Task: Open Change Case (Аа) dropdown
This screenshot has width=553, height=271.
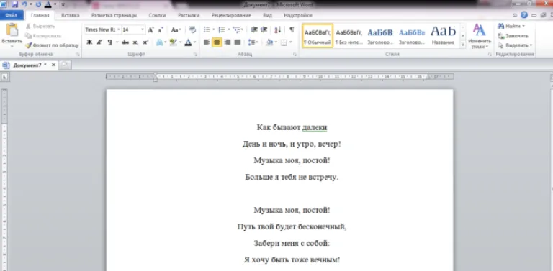Action: click(x=175, y=30)
